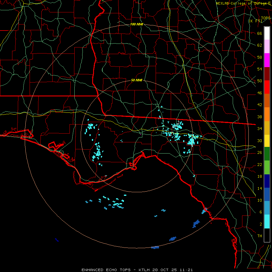Click the legend value '58'
The width and height of the screenshot is (272, 272).
point(260,57)
